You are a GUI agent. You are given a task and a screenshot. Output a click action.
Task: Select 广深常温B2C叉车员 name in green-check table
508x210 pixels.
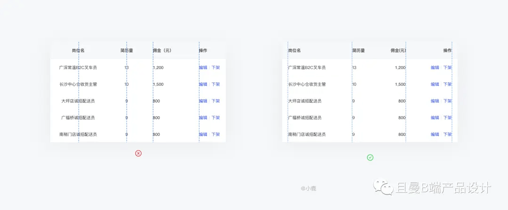(x=307, y=67)
